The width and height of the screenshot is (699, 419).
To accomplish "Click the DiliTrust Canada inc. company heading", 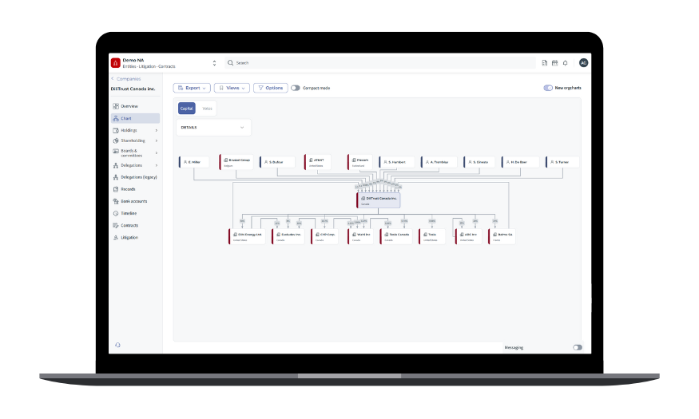I will pos(133,89).
